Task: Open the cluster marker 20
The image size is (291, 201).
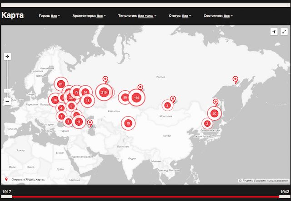Action: tap(214, 113)
